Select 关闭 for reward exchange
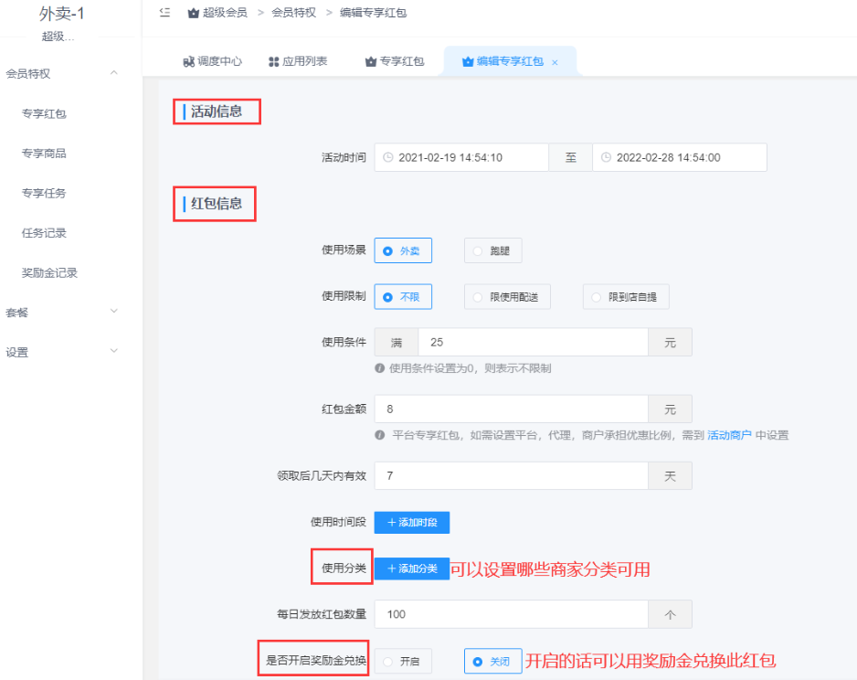 493,662
